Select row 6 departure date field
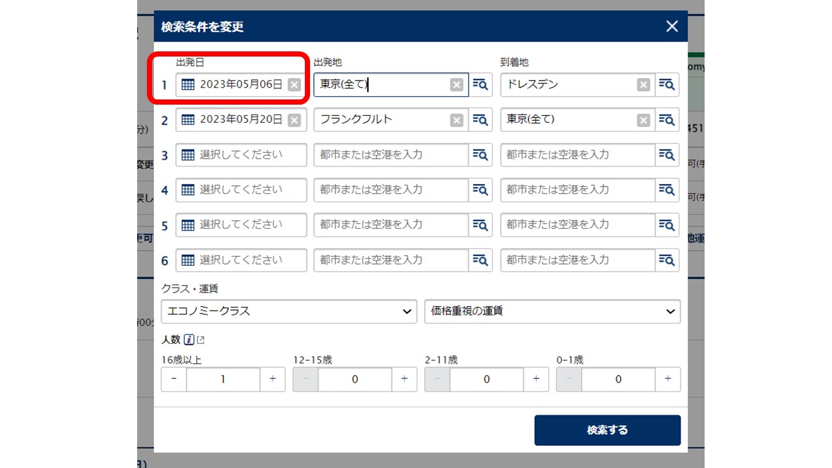This screenshot has width=832, height=468. click(241, 260)
